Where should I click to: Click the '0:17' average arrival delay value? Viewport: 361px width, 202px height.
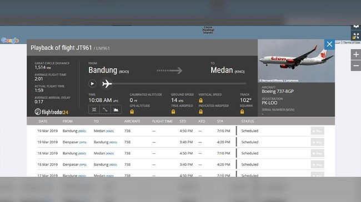tap(39, 102)
